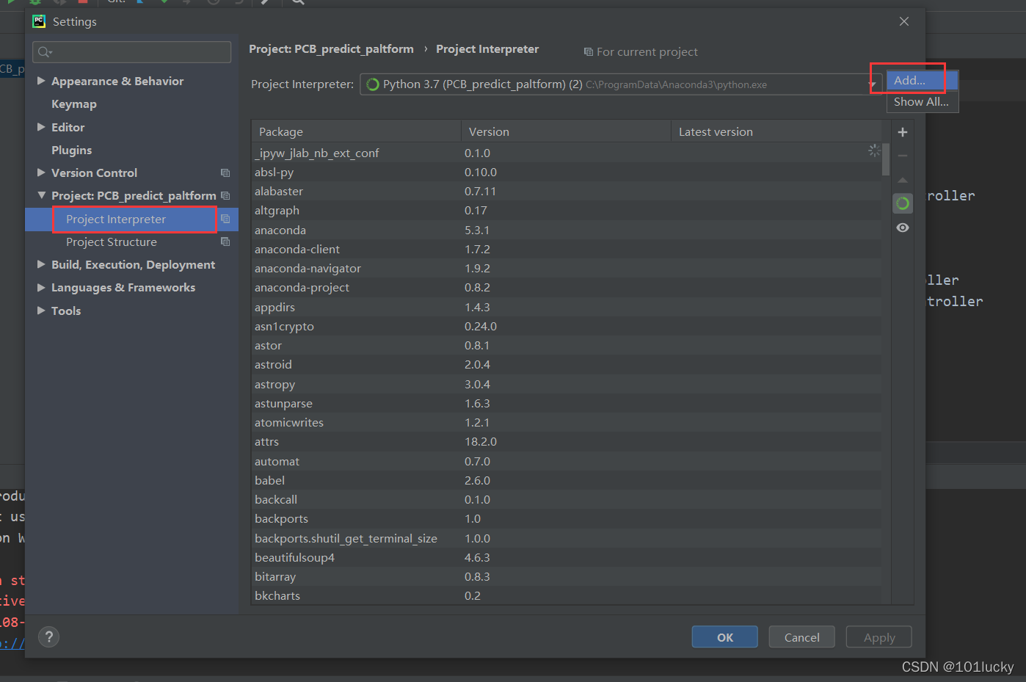Expand the Tools section
Screen dimensions: 1026x682
[41, 311]
